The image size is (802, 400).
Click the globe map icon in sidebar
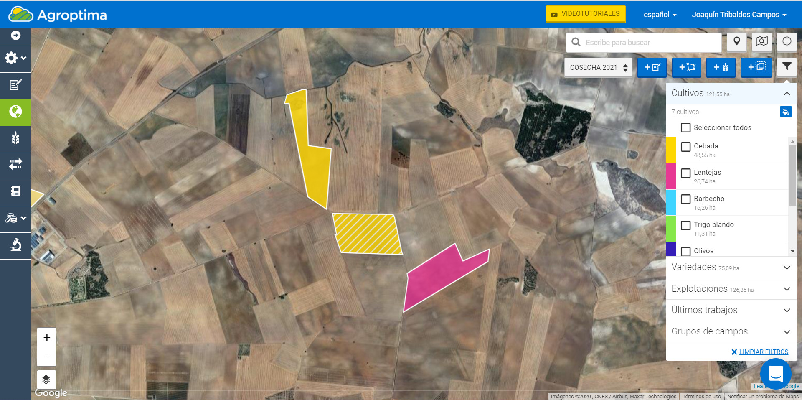[x=15, y=112]
